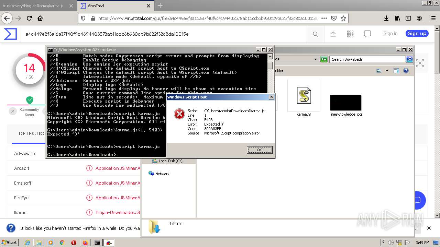Launch Opera from taskbar
440x247 pixels.
pos(74,243)
